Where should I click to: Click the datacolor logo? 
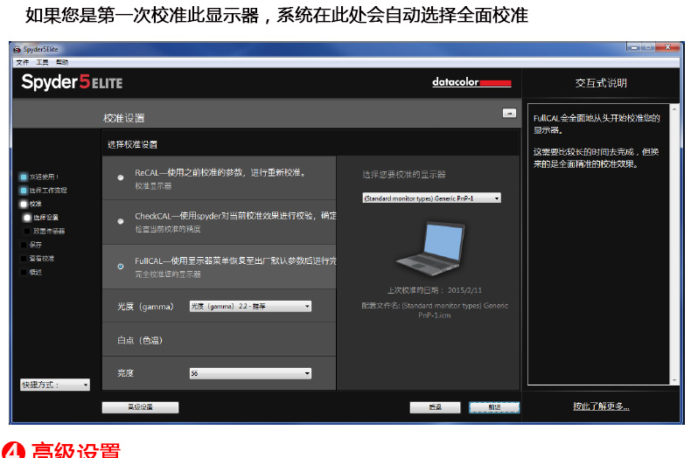(471, 82)
